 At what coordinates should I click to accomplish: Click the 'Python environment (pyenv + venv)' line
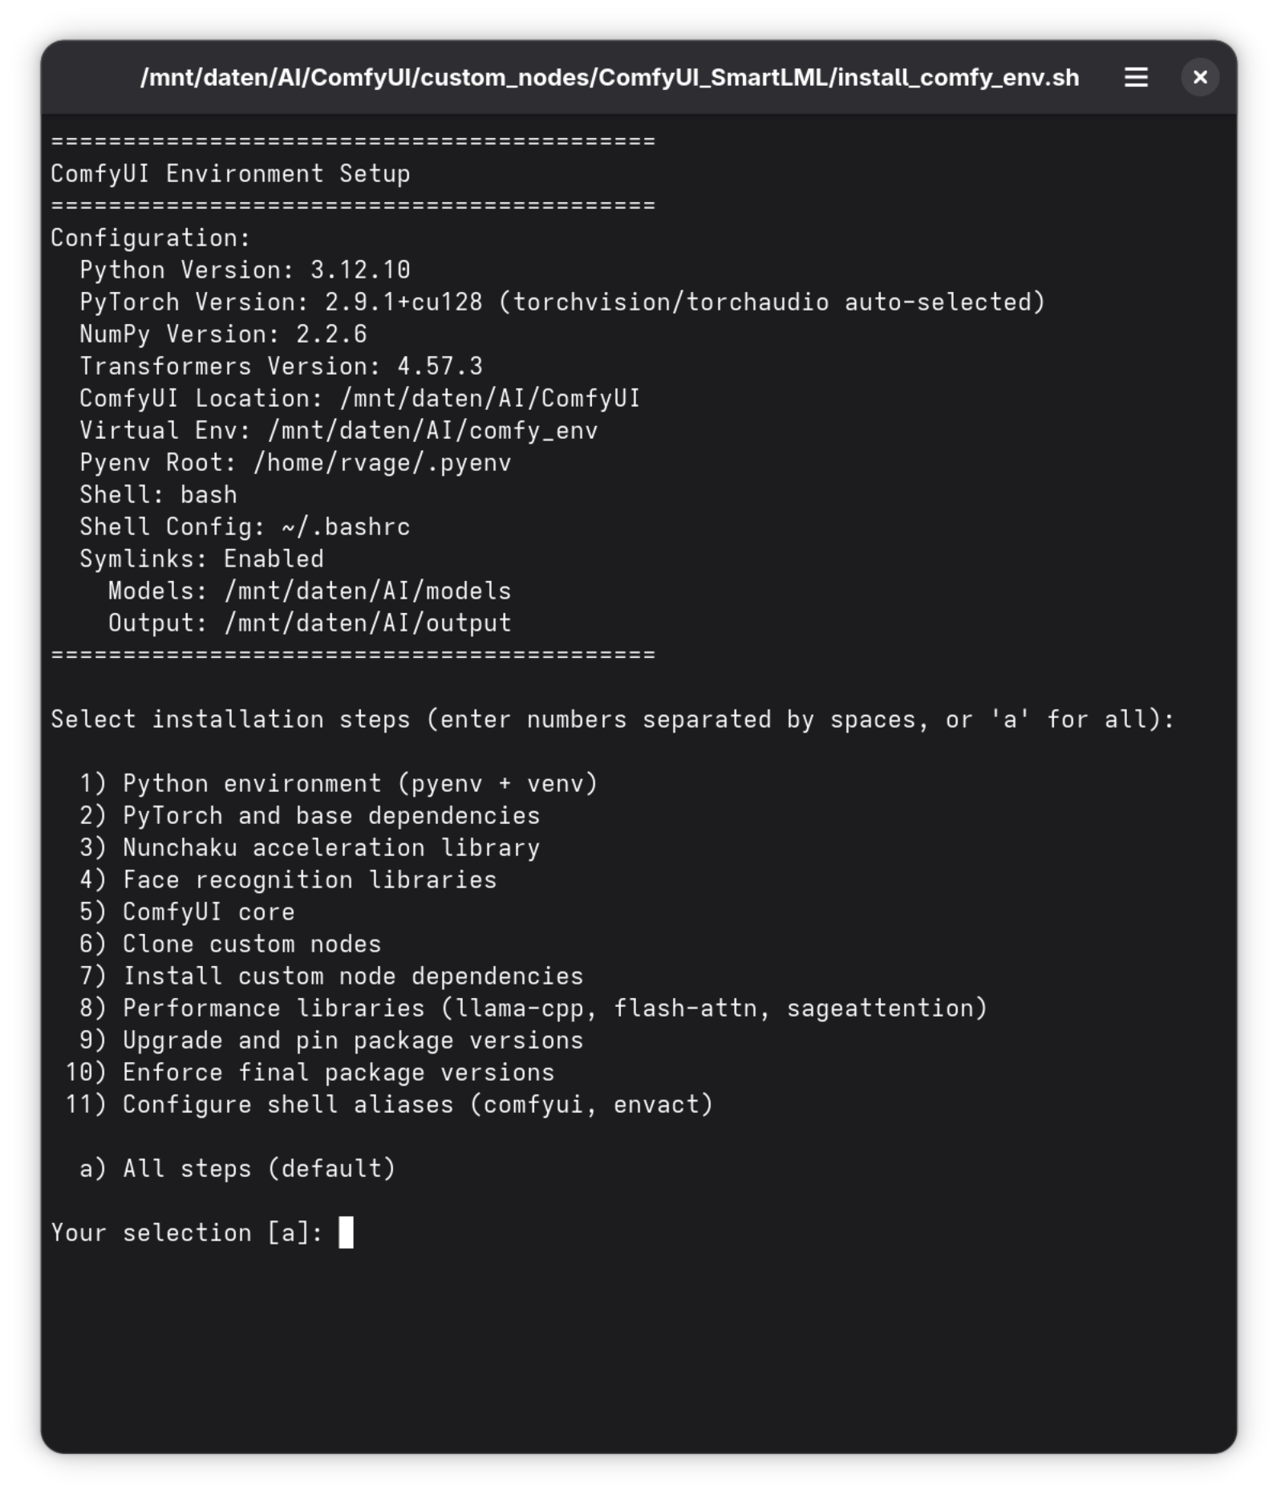click(339, 783)
